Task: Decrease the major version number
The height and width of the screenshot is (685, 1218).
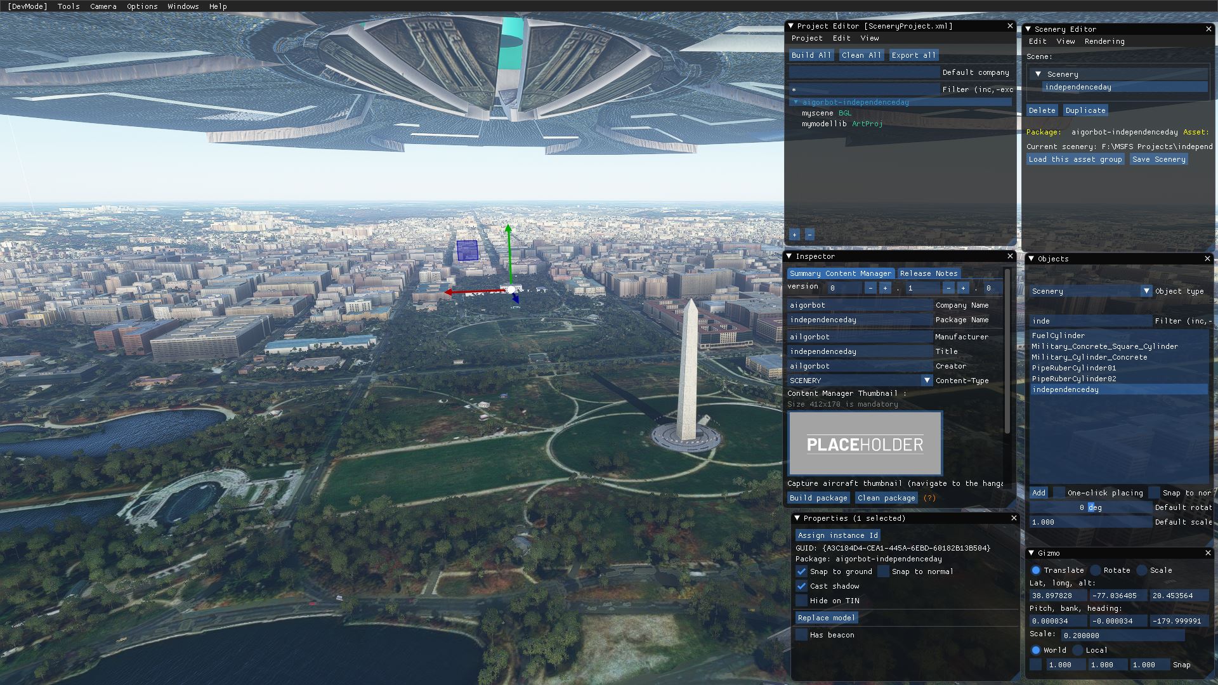Action: [870, 288]
